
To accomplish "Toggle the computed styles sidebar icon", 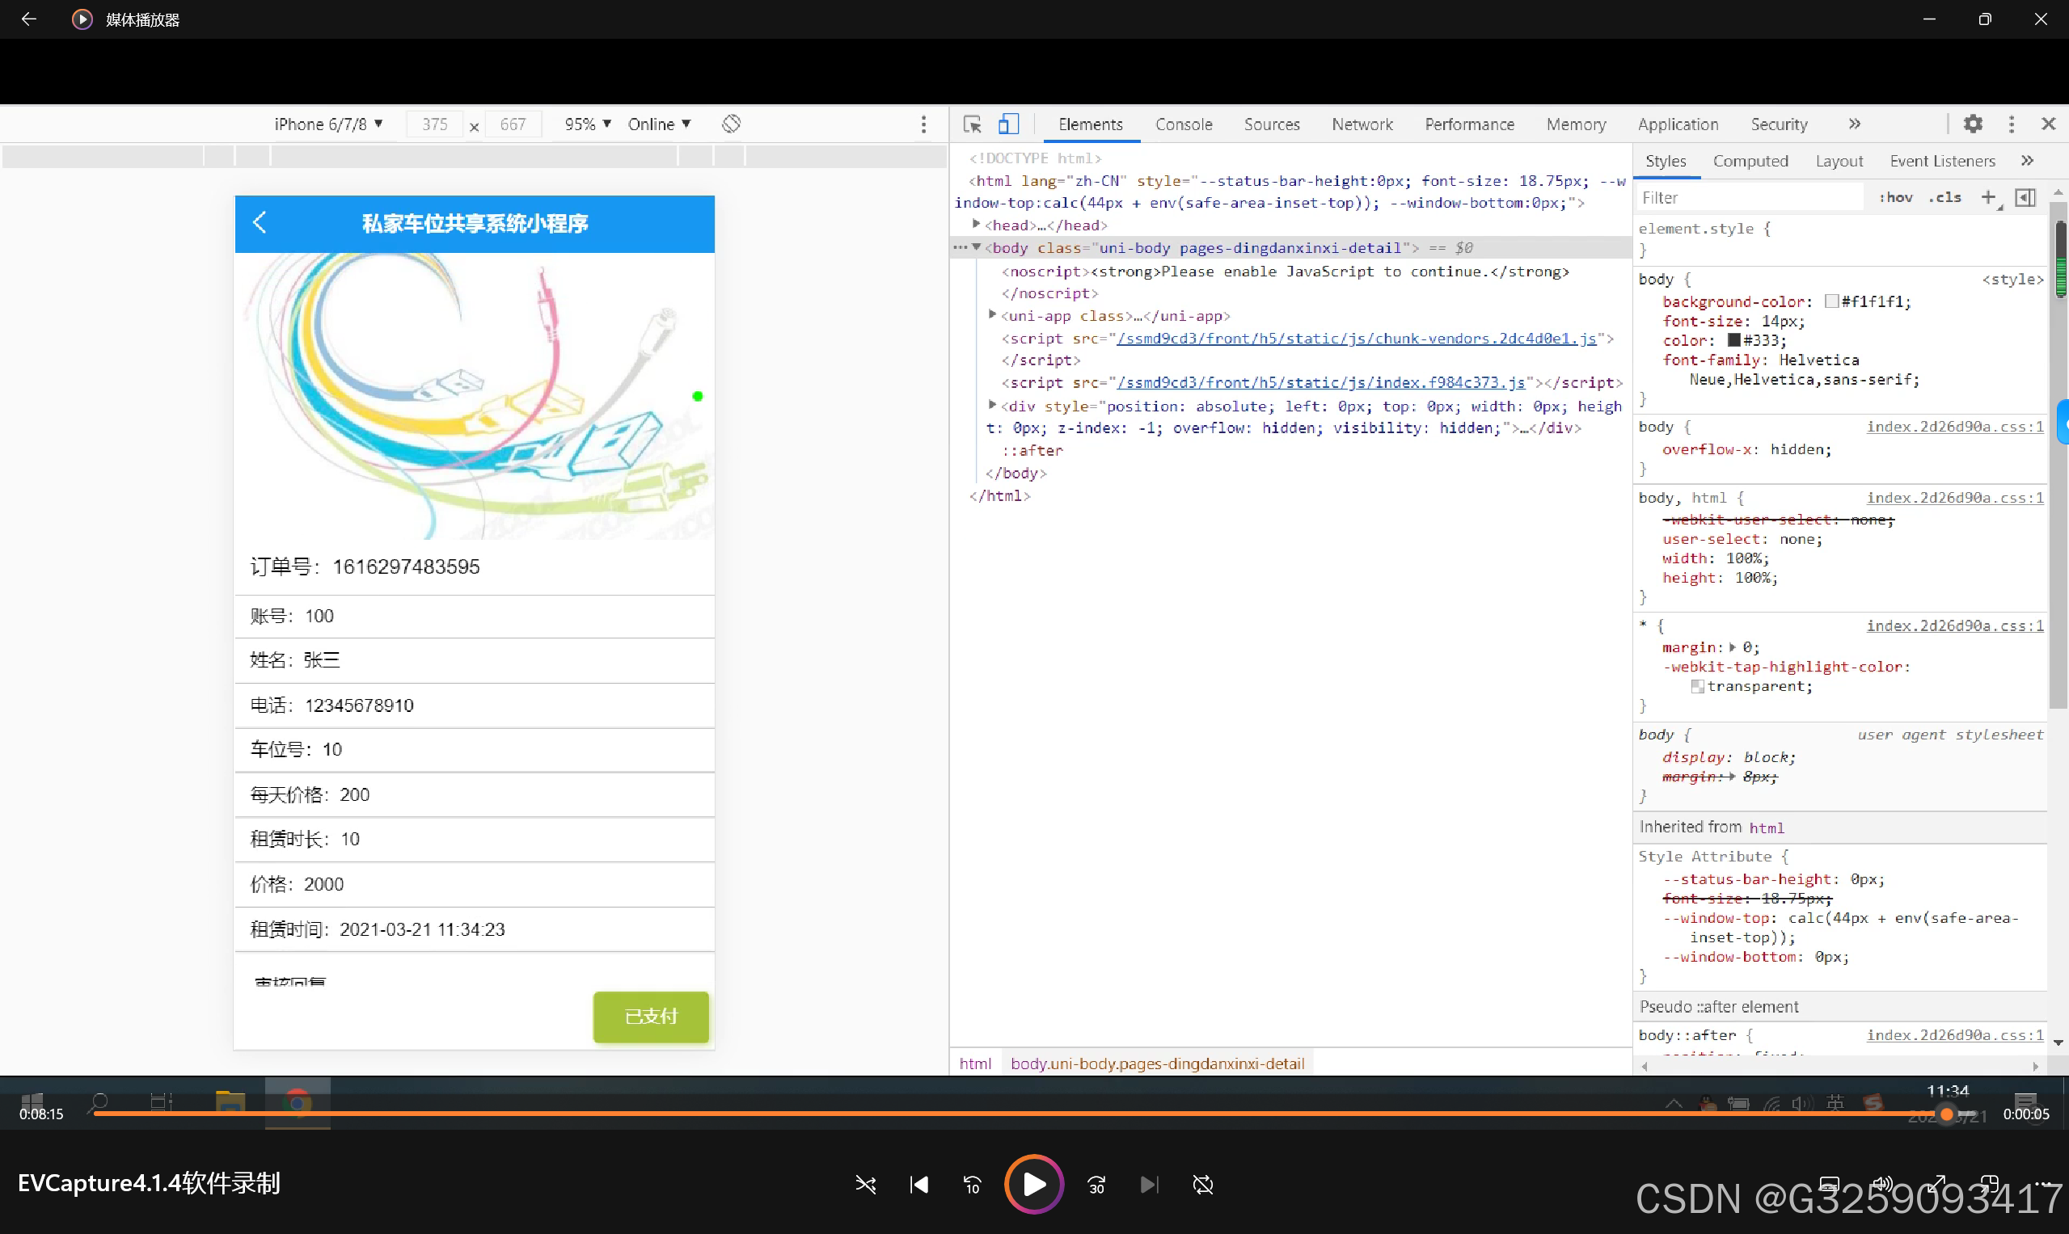I will [x=2025, y=198].
